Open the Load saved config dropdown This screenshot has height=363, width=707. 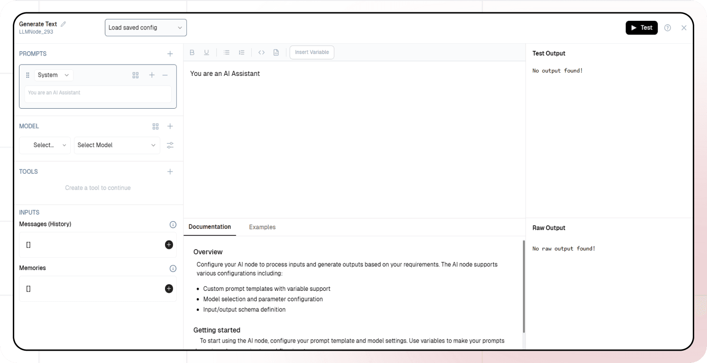pos(145,28)
